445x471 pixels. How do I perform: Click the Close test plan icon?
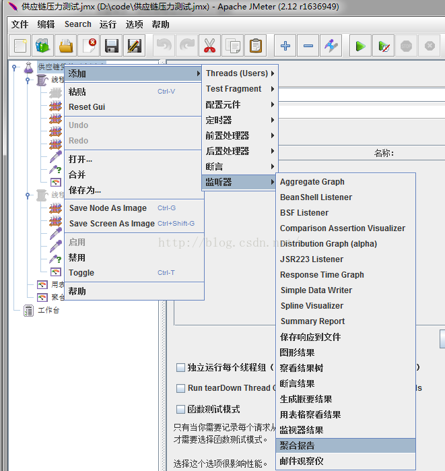[89, 46]
